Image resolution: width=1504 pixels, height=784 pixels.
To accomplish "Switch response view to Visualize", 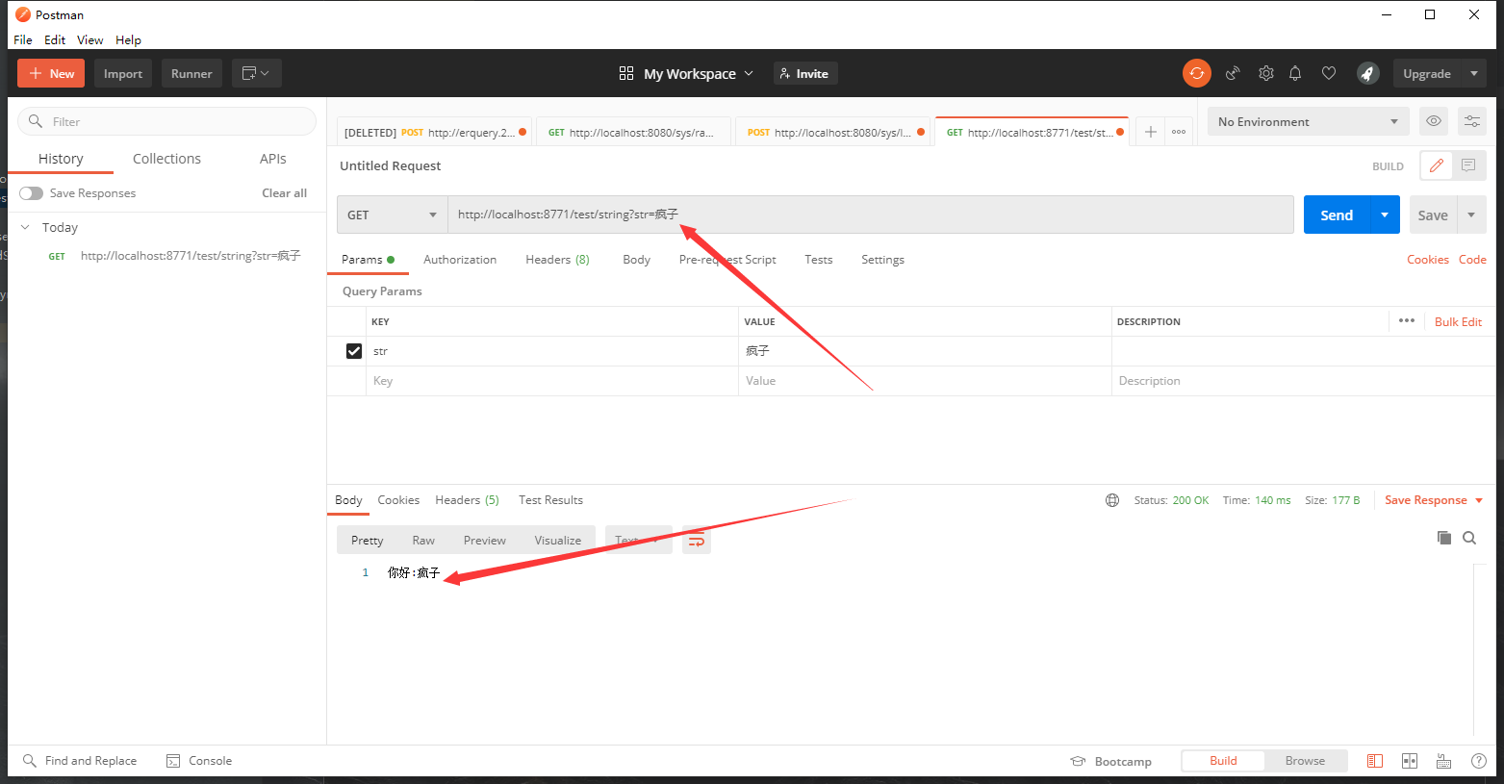I will pyautogui.click(x=558, y=541).
